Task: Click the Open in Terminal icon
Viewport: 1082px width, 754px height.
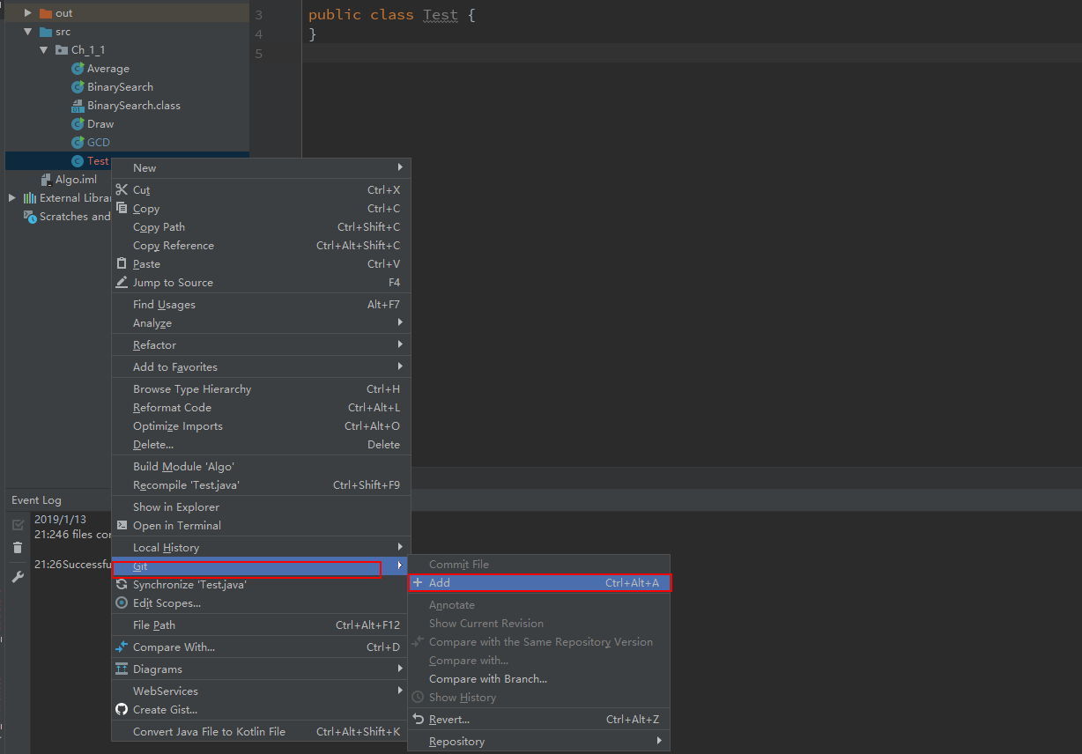Action: (x=122, y=526)
